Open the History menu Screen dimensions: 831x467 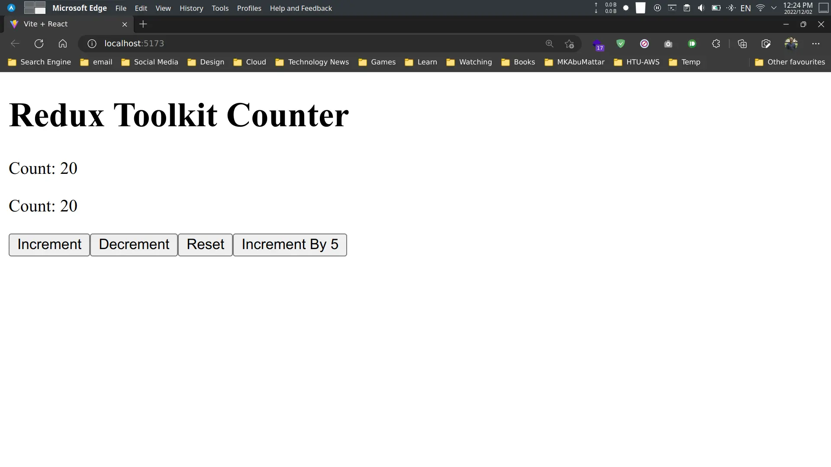point(191,8)
